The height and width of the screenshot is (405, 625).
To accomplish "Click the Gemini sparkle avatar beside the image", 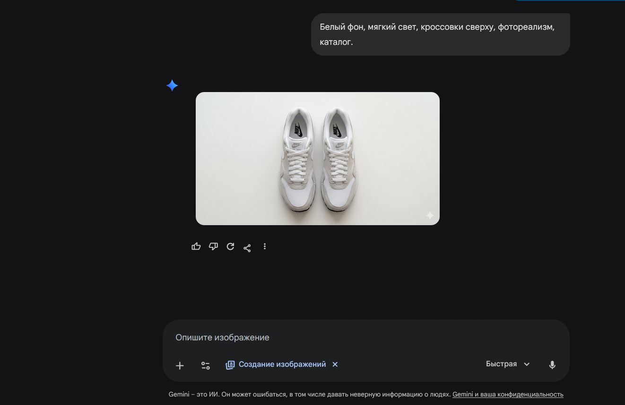I will (x=172, y=85).
